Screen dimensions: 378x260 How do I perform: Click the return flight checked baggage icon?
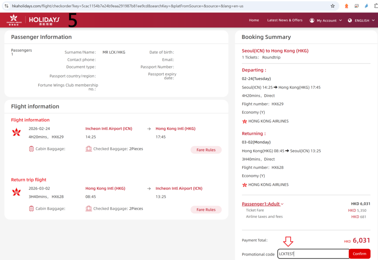tap(89, 209)
